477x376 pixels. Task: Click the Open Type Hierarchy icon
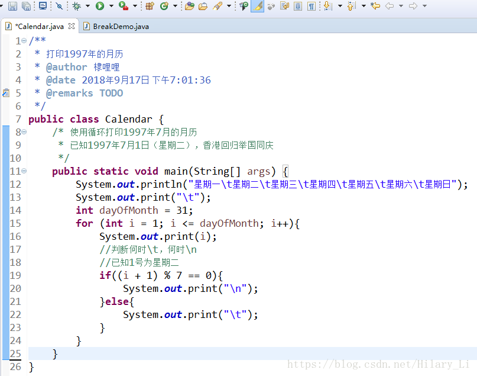(x=244, y=6)
